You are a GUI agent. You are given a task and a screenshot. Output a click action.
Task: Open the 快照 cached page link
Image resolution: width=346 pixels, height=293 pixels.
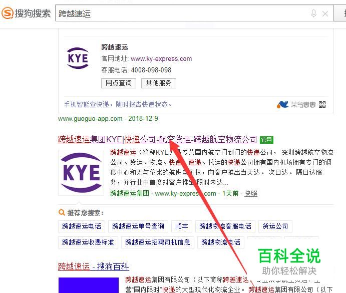click(x=251, y=193)
